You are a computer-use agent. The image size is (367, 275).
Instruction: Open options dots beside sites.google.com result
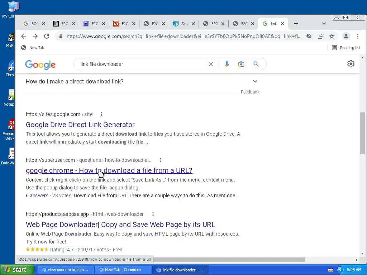point(101,114)
